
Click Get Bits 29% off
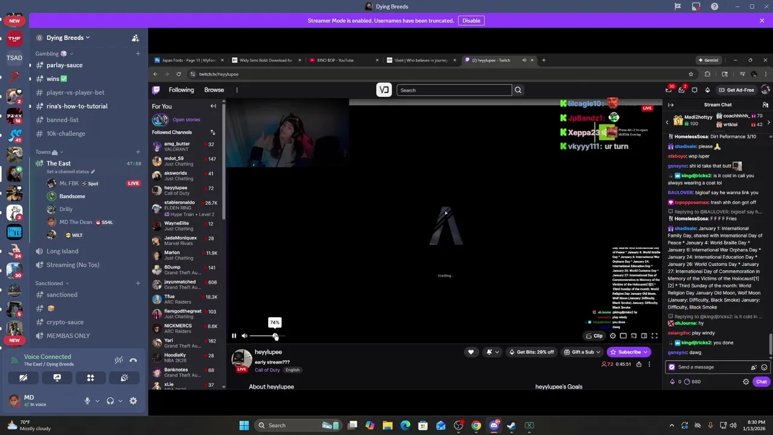[531, 352]
